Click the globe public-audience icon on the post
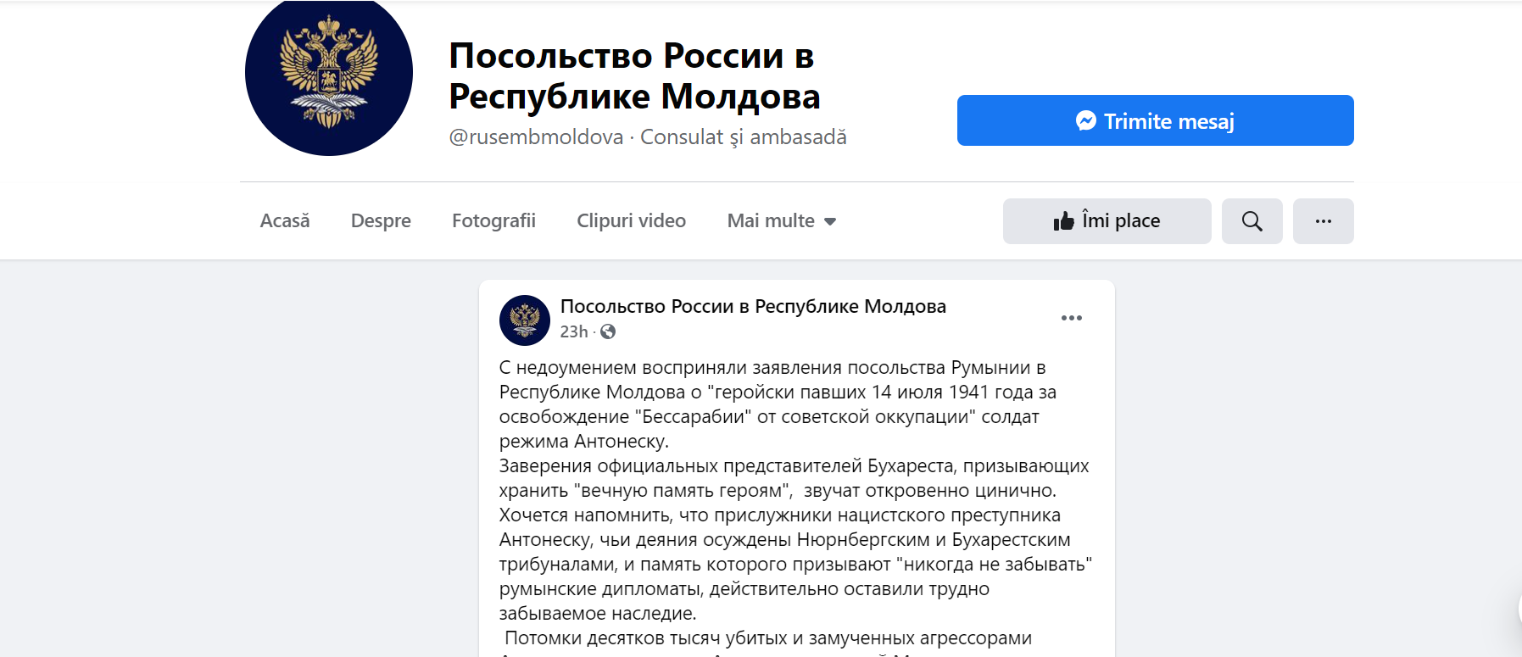Screen dimensions: 1522x657 tap(608, 331)
